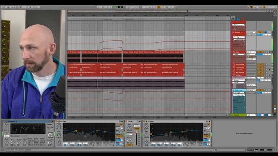Toggle the Follow playback button
This screenshot has width=278, height=156.
tap(98, 7)
